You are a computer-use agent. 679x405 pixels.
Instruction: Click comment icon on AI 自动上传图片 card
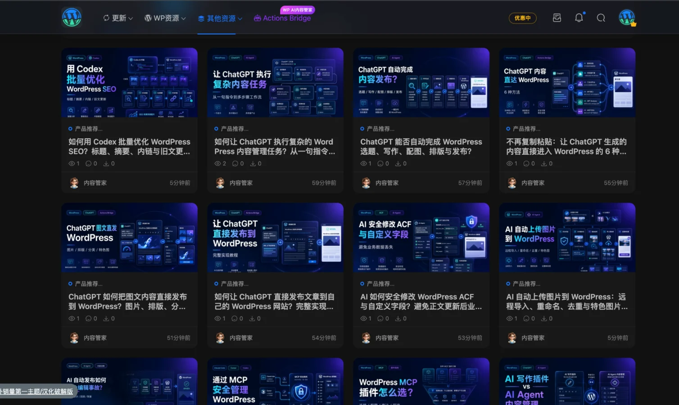pyautogui.click(x=526, y=319)
